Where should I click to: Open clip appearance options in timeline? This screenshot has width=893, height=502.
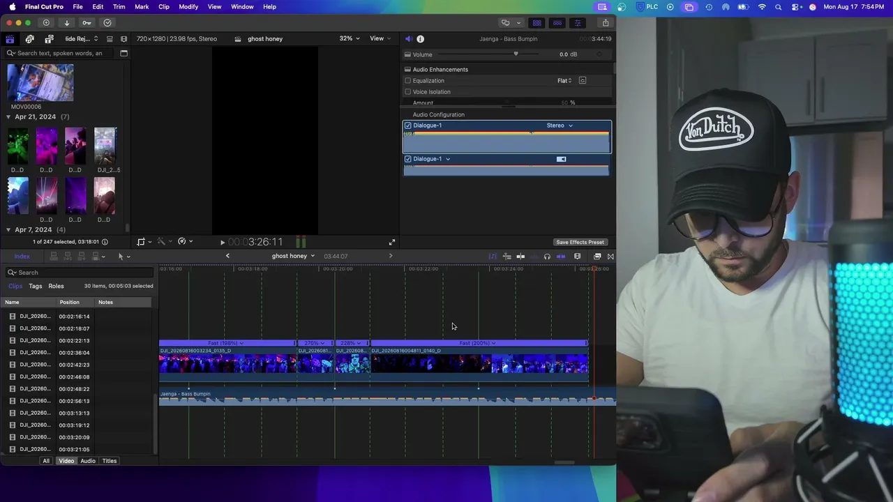pyautogui.click(x=577, y=257)
